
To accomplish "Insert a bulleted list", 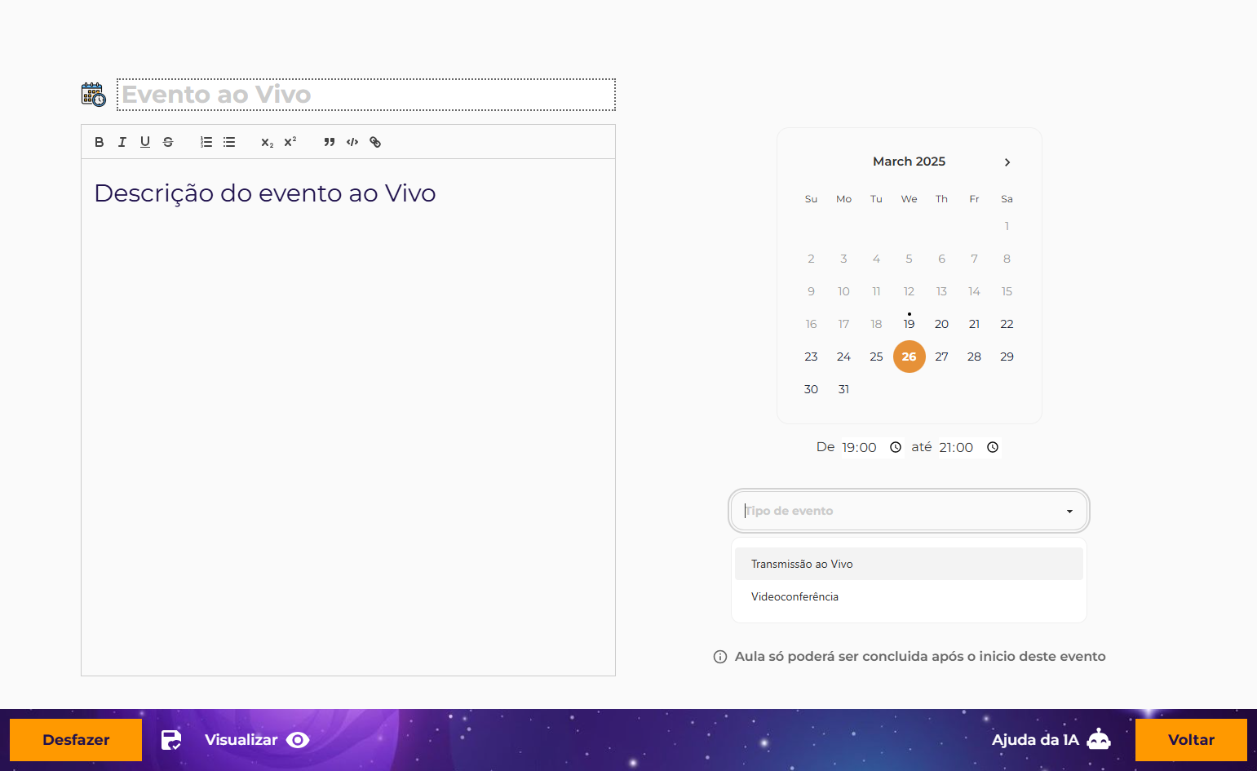I will pos(229,142).
